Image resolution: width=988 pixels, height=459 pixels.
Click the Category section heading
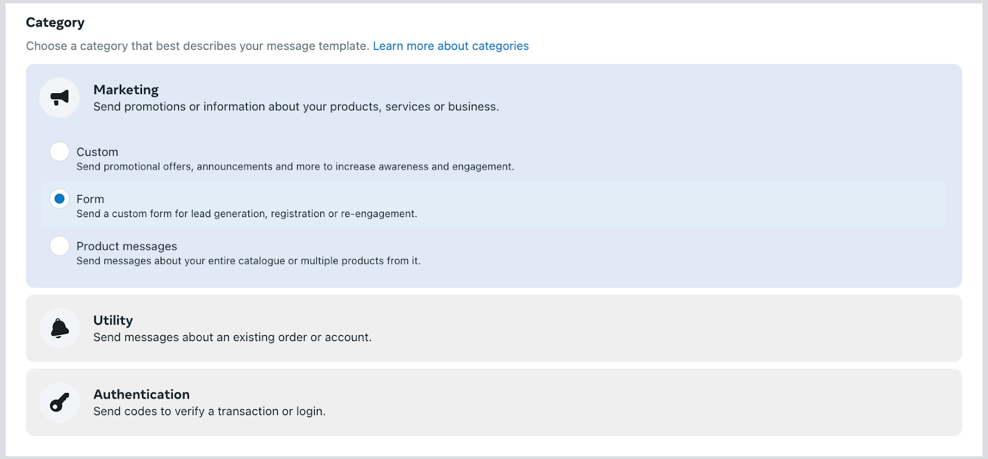[x=55, y=23]
